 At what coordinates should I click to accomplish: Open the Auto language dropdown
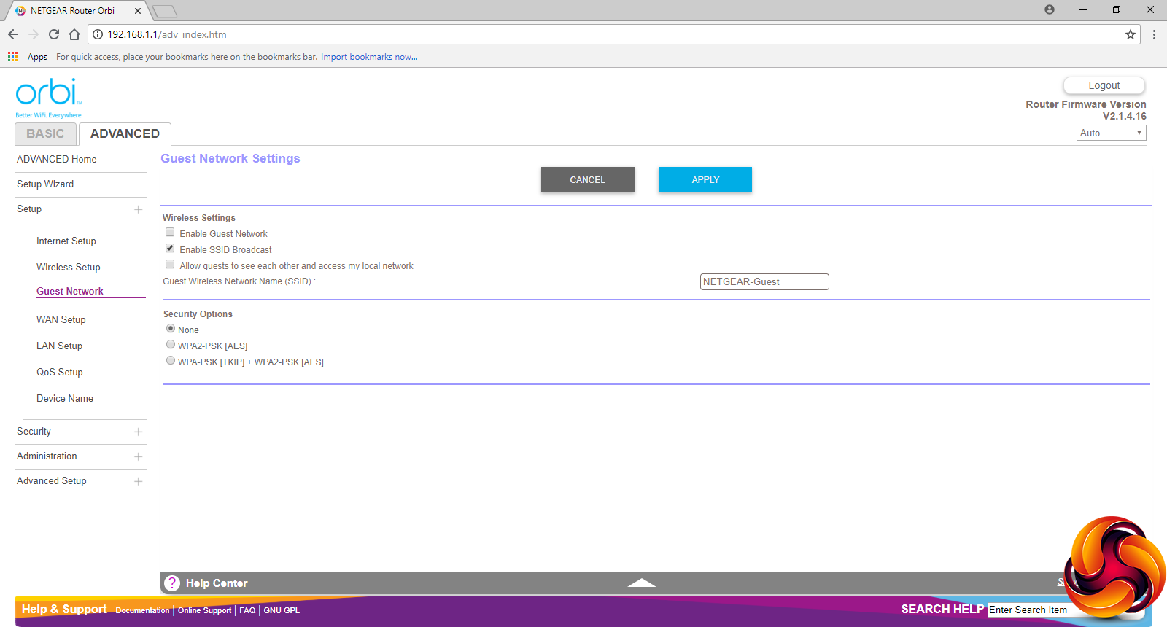coord(1111,133)
